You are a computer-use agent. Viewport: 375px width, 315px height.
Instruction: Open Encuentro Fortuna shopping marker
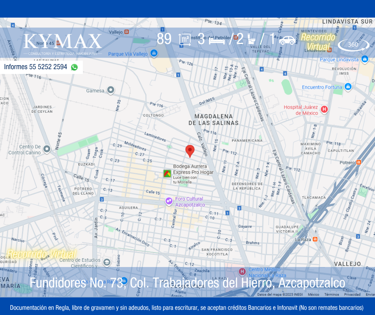[x=348, y=86]
